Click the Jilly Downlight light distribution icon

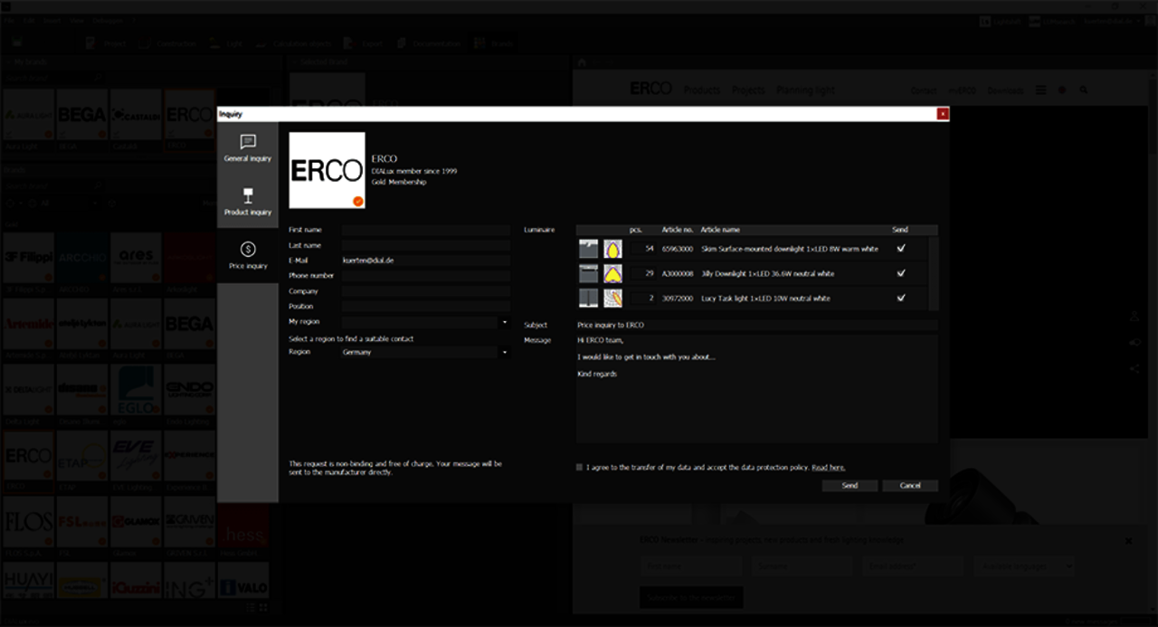pos(612,273)
